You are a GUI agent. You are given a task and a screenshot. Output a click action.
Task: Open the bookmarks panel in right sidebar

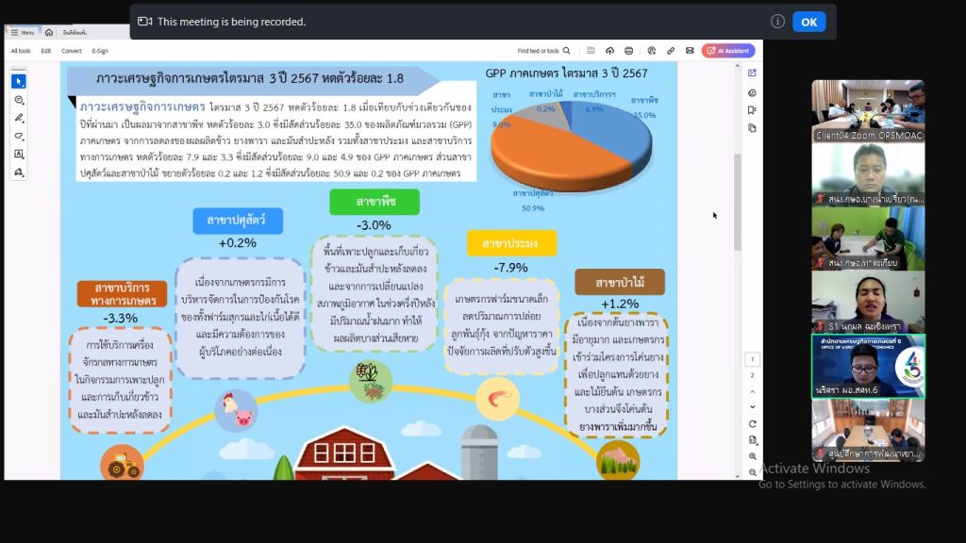[752, 110]
